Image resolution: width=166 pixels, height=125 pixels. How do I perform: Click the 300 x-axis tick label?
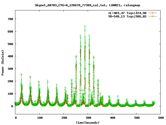click(88, 118)
